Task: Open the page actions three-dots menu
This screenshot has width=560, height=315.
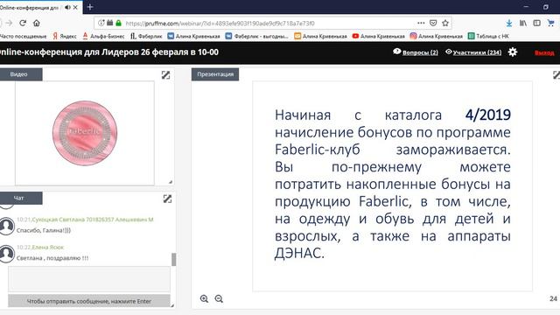Action: point(421,23)
